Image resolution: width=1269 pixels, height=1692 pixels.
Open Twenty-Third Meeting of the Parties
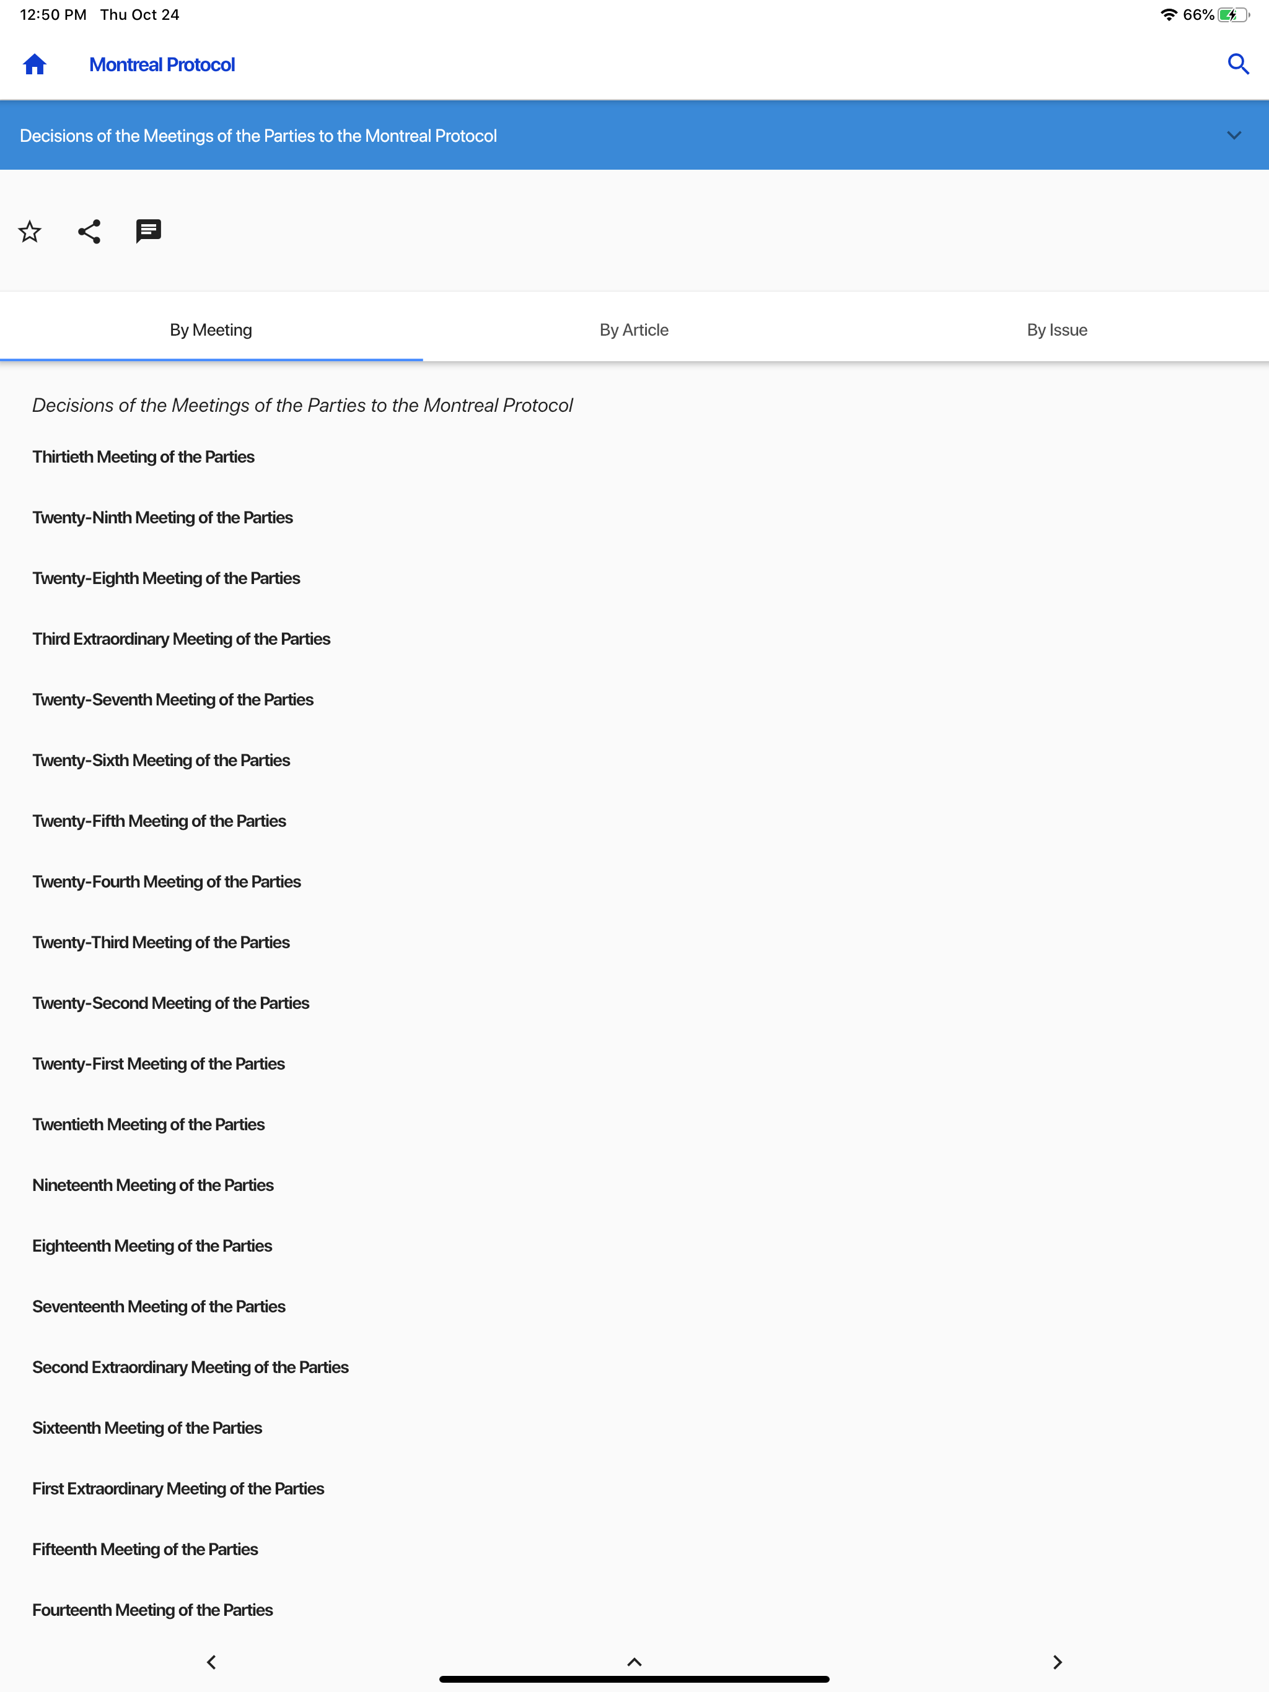tap(162, 943)
